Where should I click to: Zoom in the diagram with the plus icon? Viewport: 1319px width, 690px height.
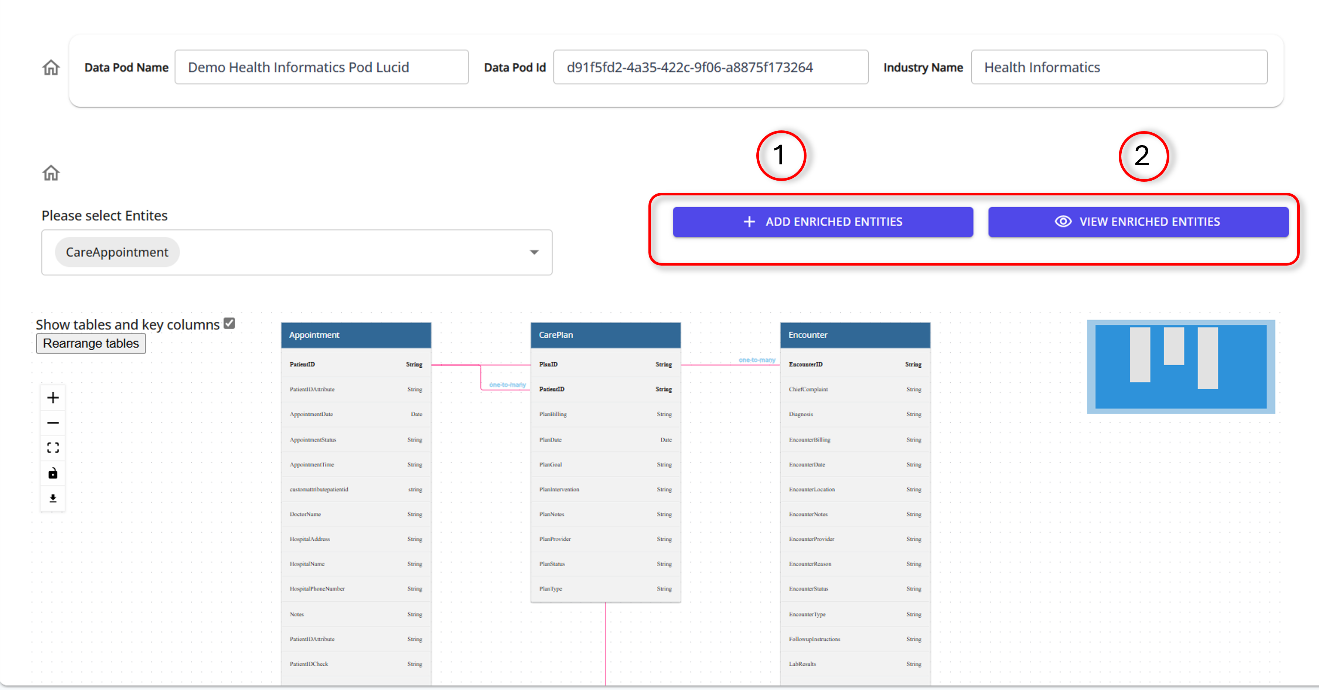tap(53, 398)
